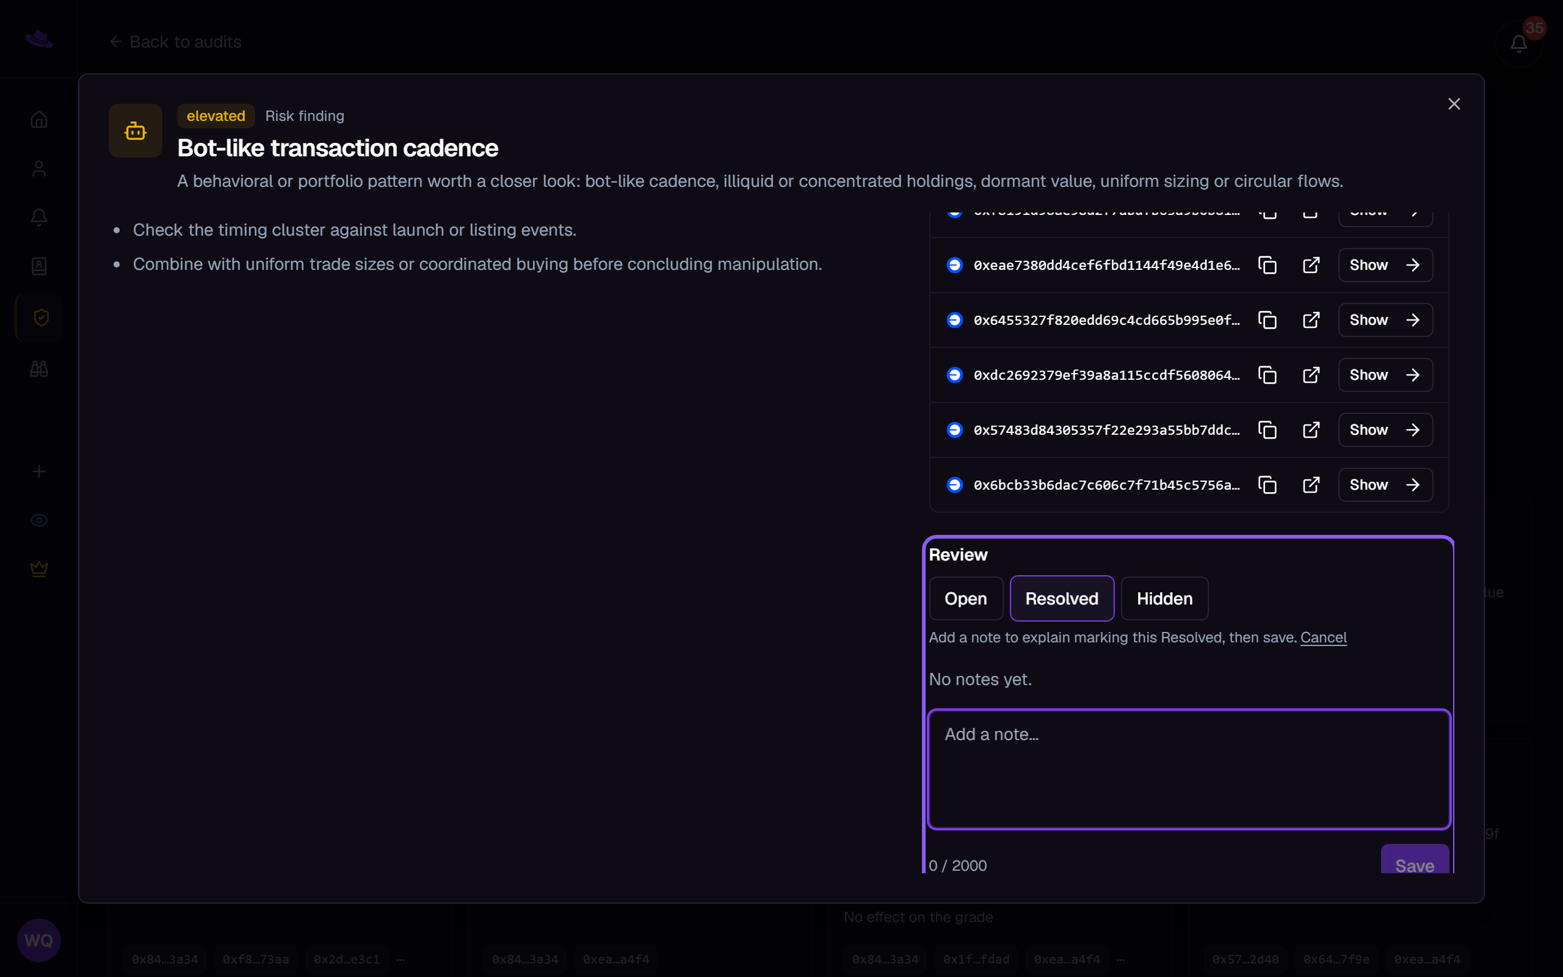Viewport: 1563px width, 977px height.
Task: Focus the Add a note text field
Action: [x=1189, y=769]
